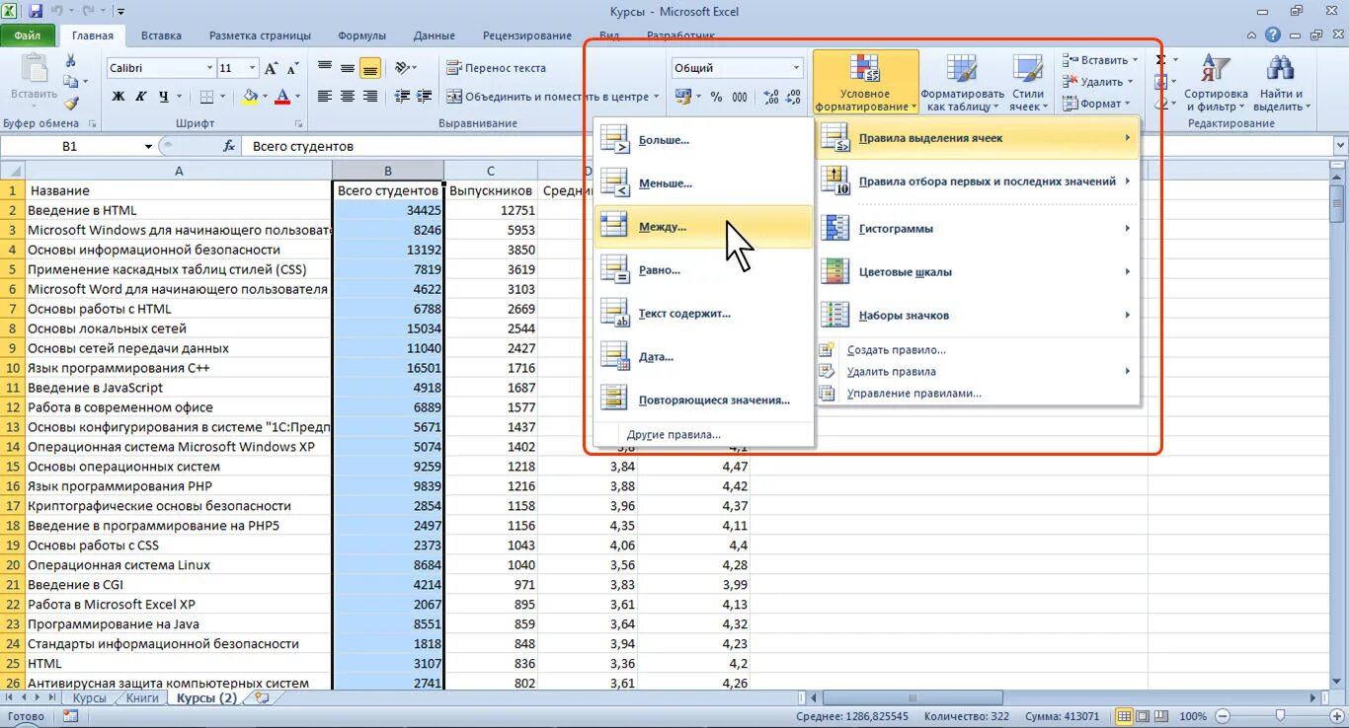
Task: Toggle bottom alignment button
Action: pyautogui.click(x=370, y=68)
